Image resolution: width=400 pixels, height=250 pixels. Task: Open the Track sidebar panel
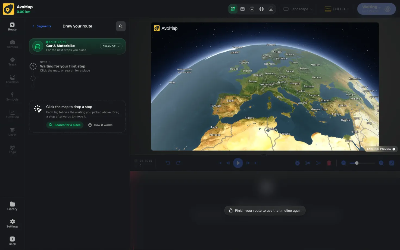coord(12,62)
